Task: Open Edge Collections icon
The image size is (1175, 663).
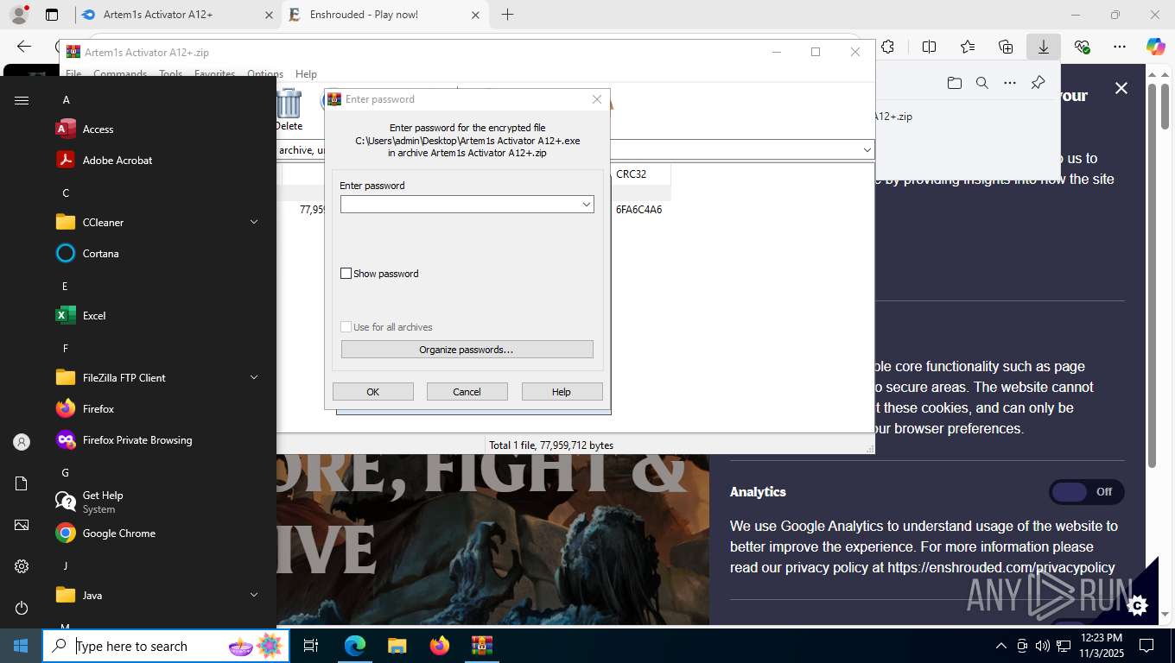Action: [1006, 47]
